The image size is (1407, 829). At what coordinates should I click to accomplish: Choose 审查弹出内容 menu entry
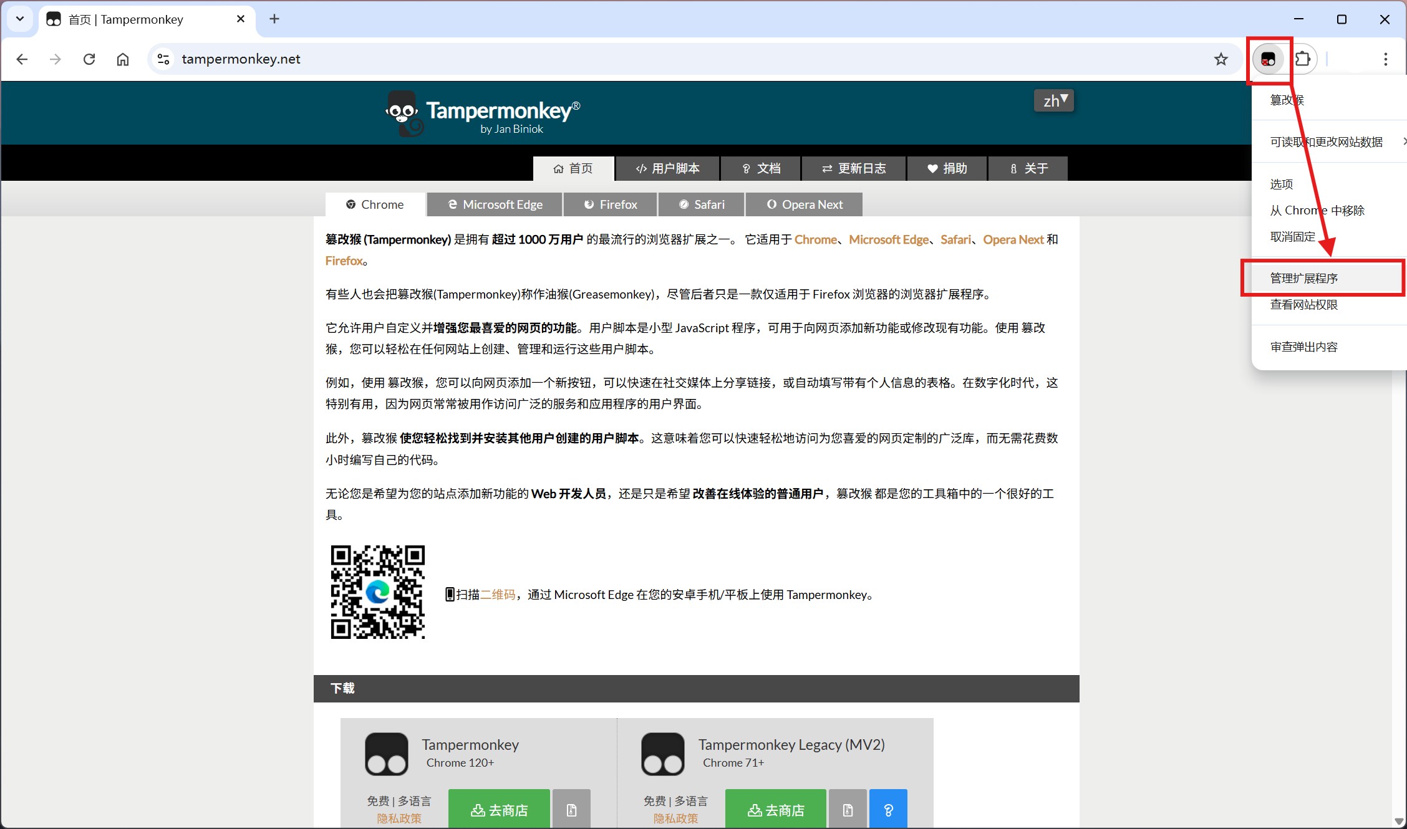click(1329, 347)
